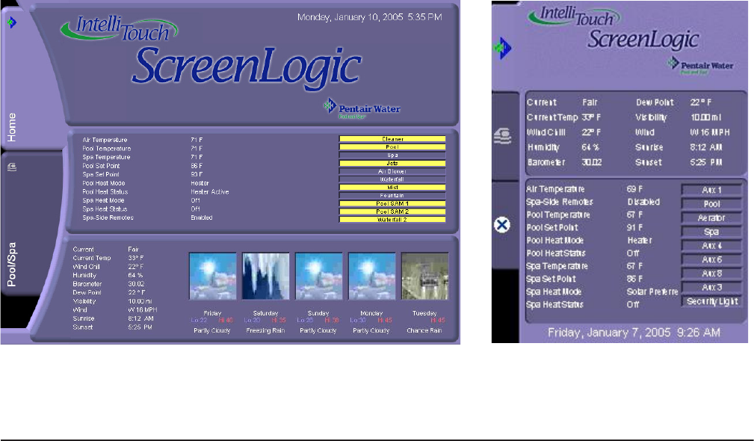
Task: Select Monday's forecast image
Action: tap(371, 276)
